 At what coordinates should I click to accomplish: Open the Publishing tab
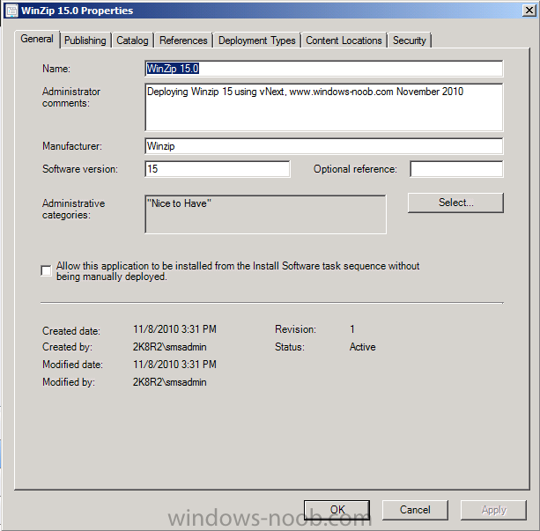coord(85,41)
